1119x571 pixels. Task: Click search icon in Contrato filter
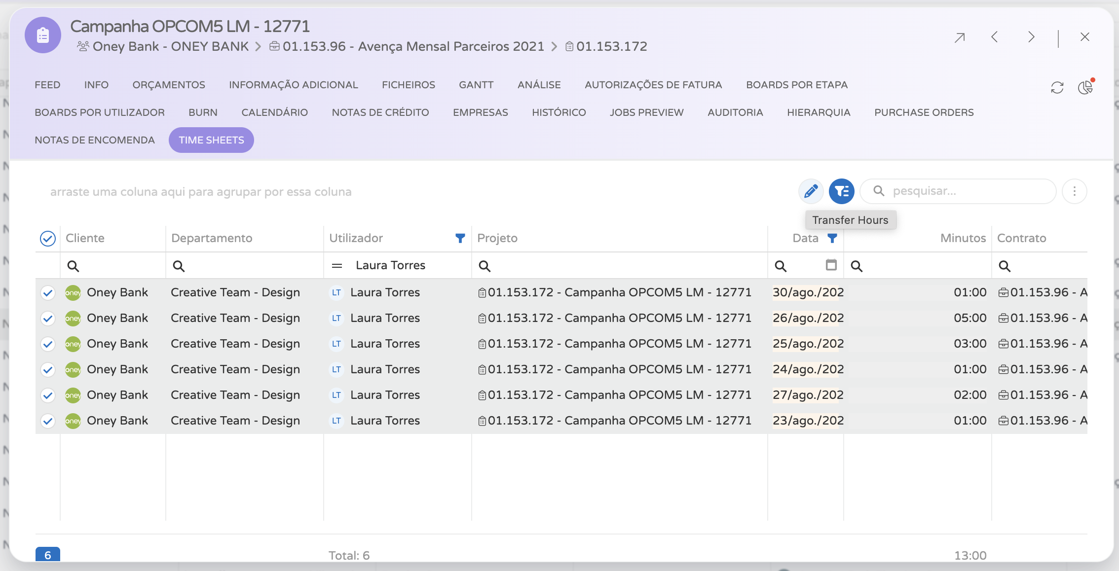click(x=1005, y=266)
